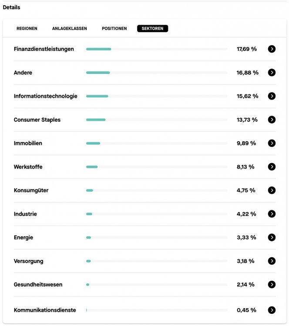Click the Finanzdienstleistungen sector label
Screen dimensions: 289x326
click(44, 49)
